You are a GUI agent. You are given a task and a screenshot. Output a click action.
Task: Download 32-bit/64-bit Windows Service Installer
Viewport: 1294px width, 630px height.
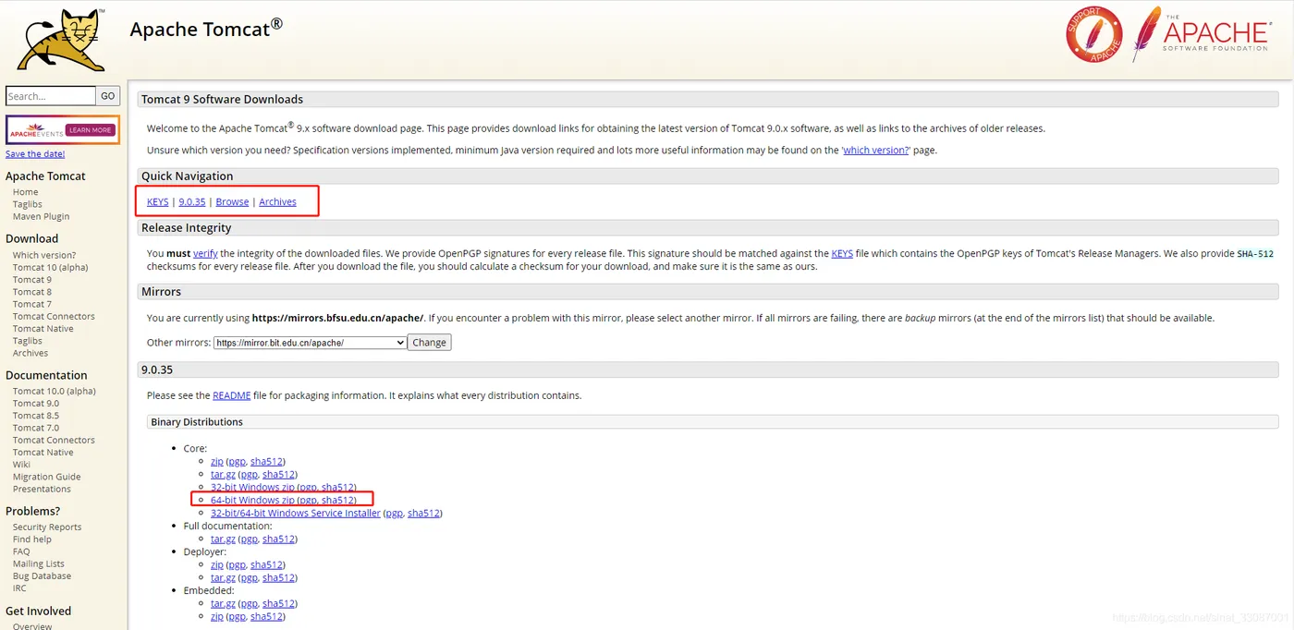(x=296, y=513)
